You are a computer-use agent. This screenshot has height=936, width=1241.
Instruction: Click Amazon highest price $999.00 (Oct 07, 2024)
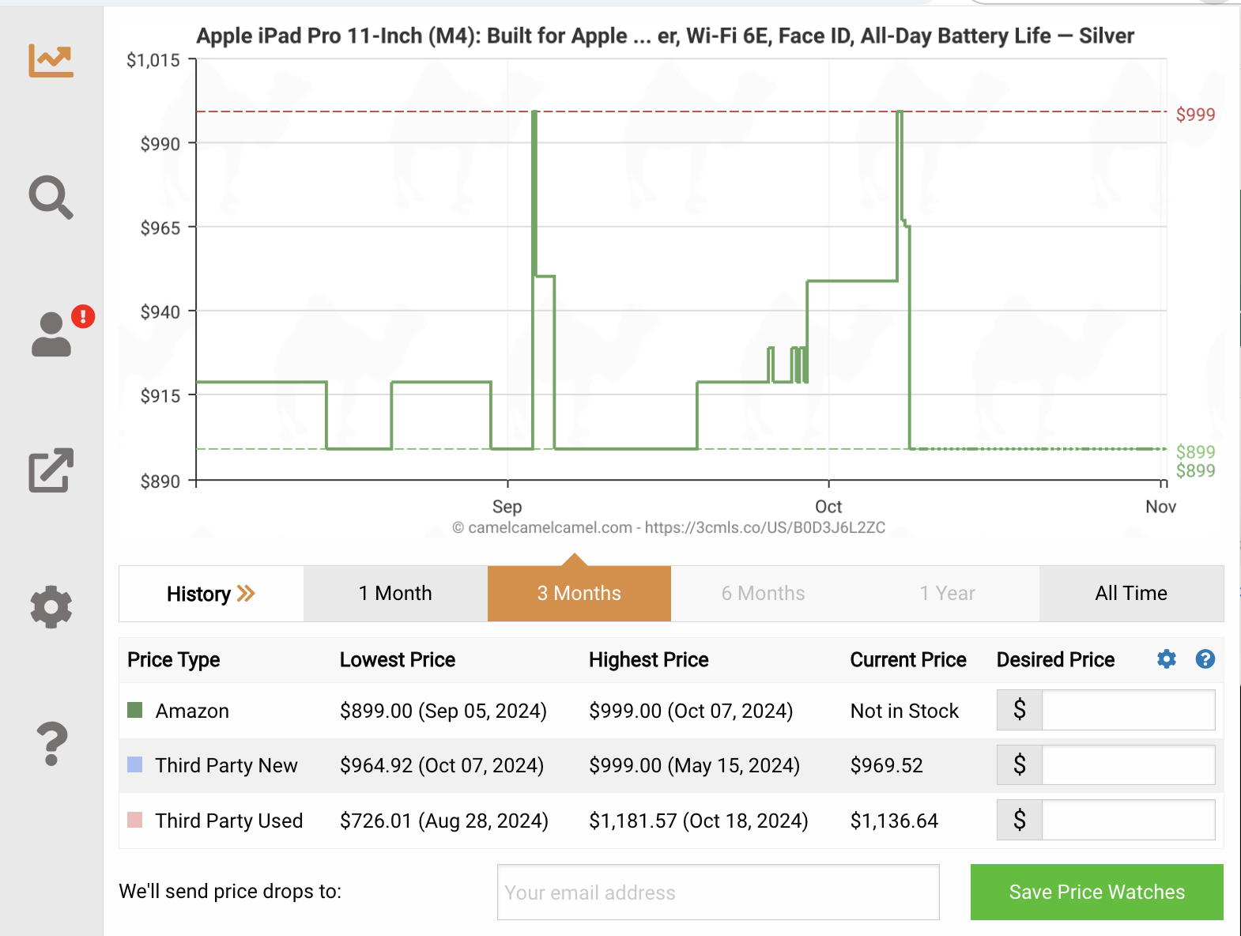click(691, 711)
